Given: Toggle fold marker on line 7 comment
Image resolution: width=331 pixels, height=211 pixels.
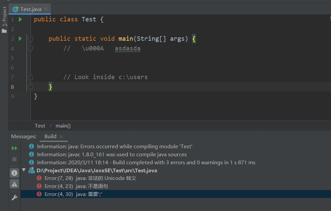Looking at the screenshot, I should pyautogui.click(x=30, y=77).
